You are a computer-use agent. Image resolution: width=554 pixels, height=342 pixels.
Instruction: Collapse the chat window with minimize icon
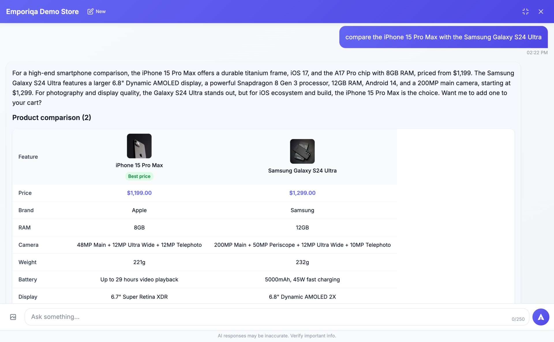[x=525, y=11]
